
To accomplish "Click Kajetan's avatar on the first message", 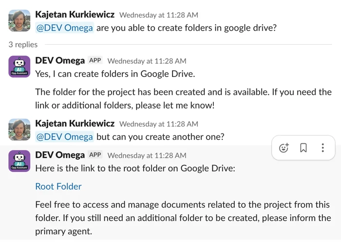I will pyautogui.click(x=19, y=20).
